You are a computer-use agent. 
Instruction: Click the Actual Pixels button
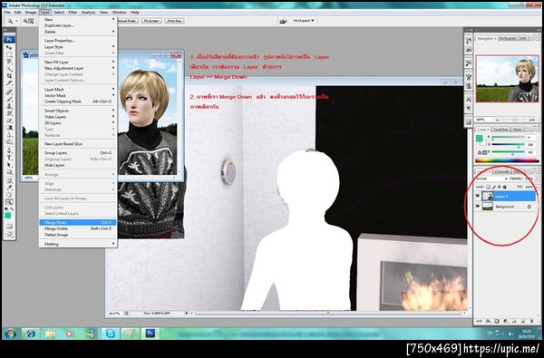(127, 21)
